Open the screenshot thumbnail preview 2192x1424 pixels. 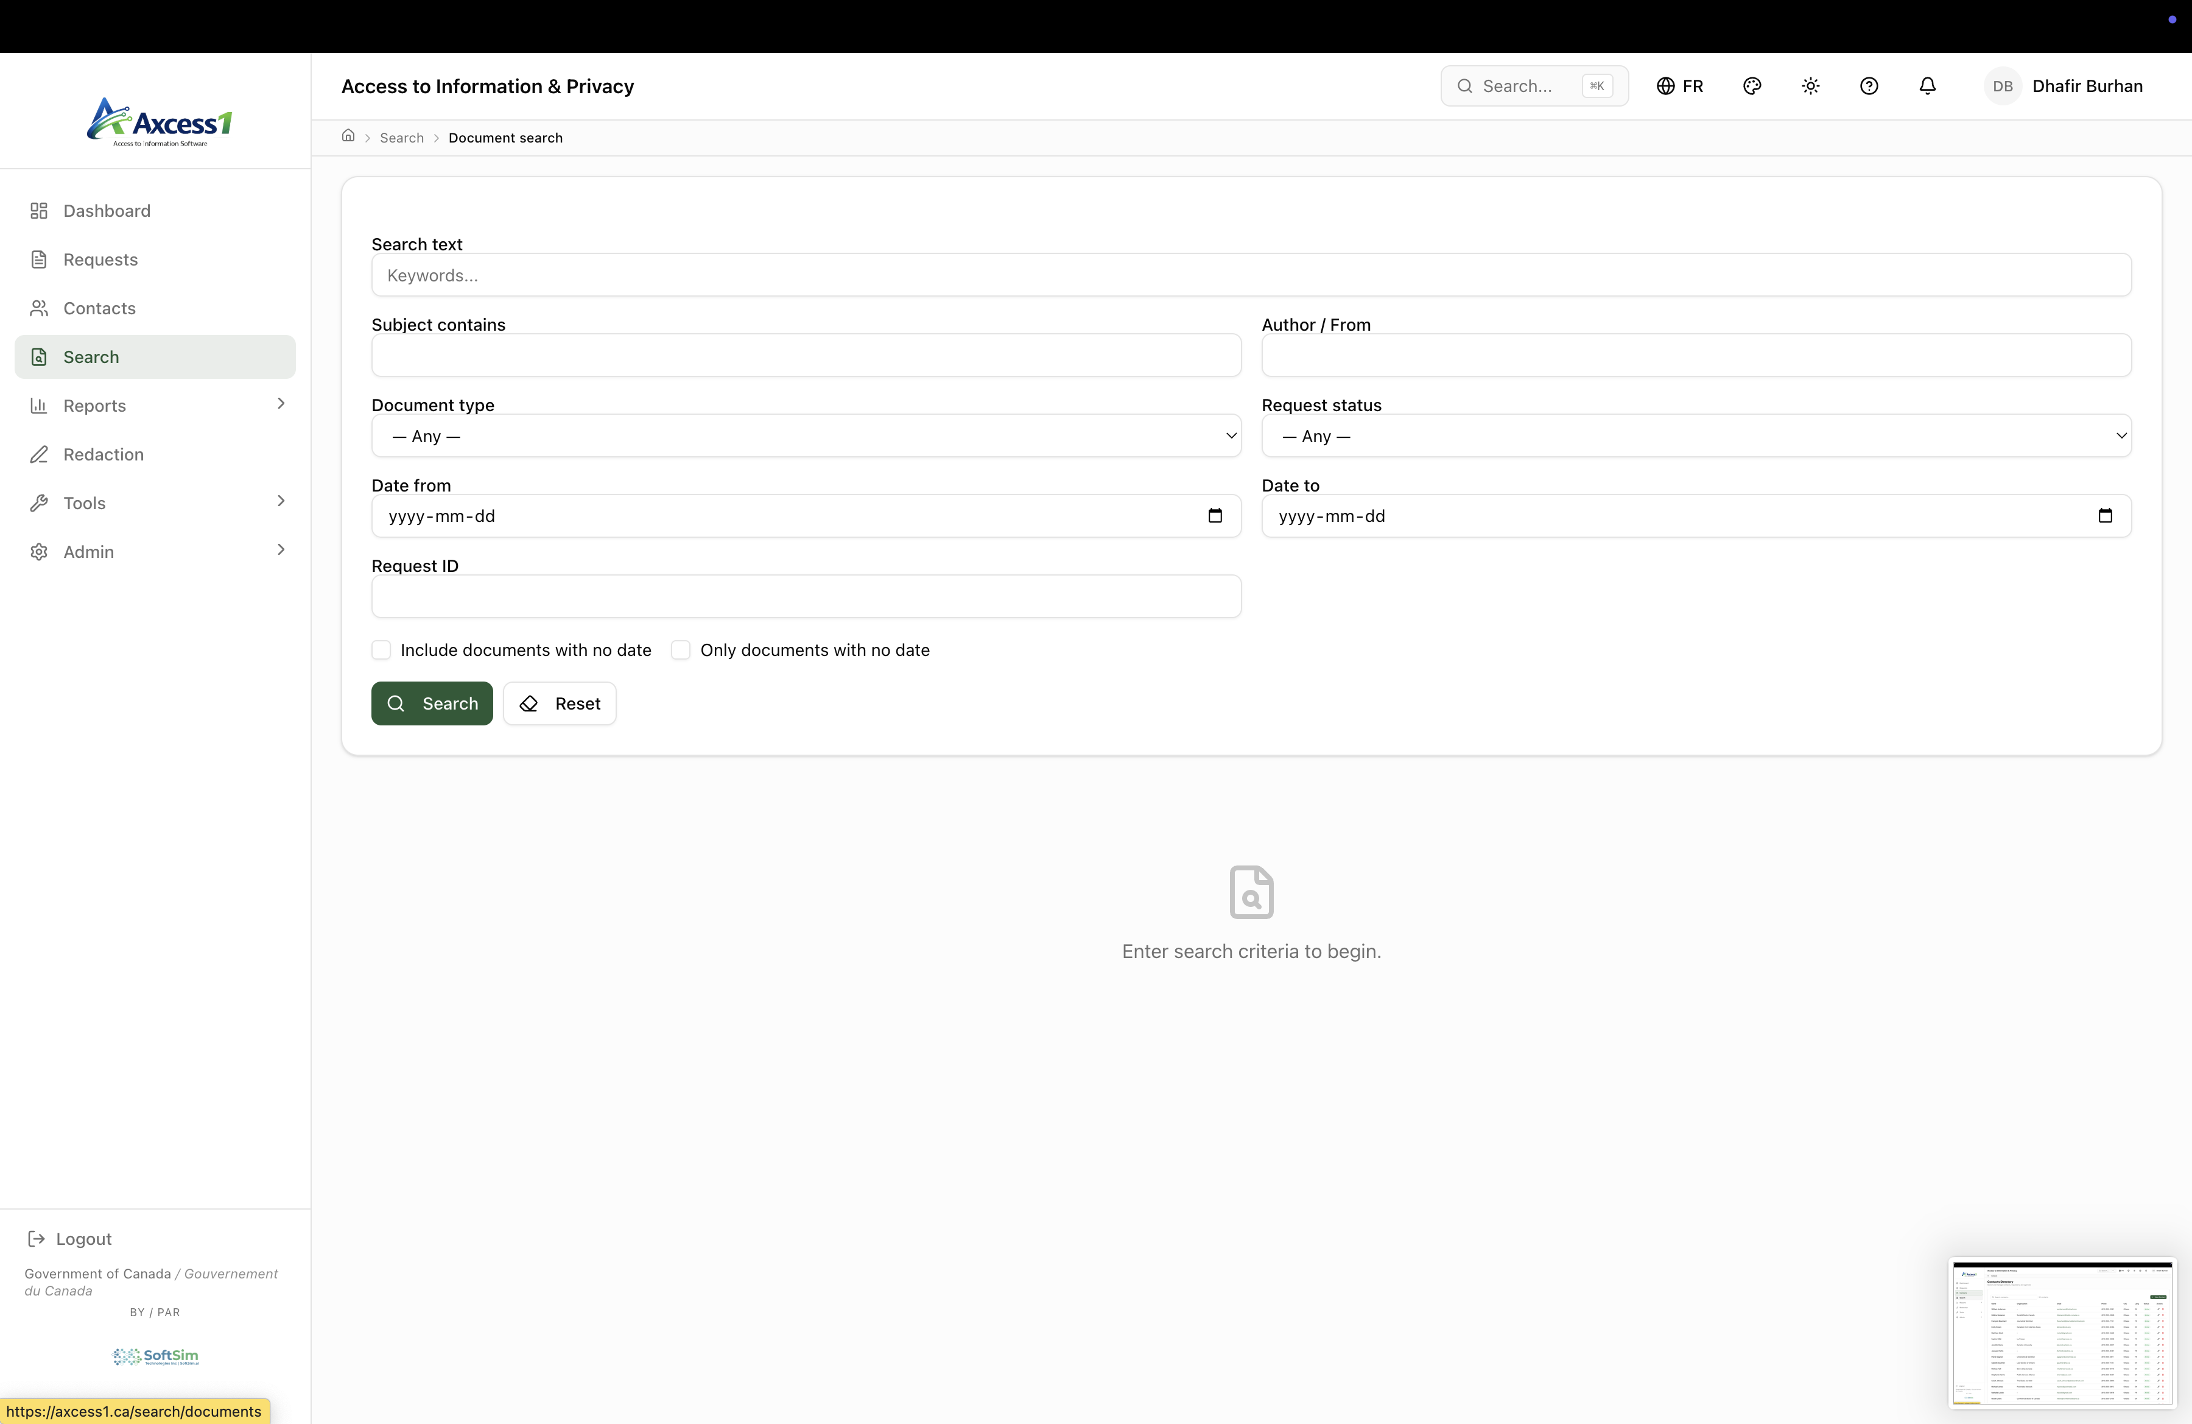2061,1332
